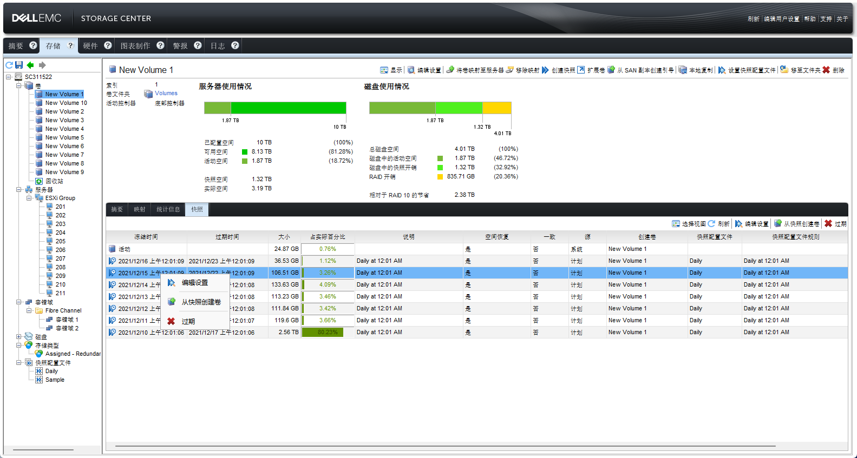857x458 pixels.
Task: Sort by the 大小 column header
Action: pyautogui.click(x=284, y=237)
